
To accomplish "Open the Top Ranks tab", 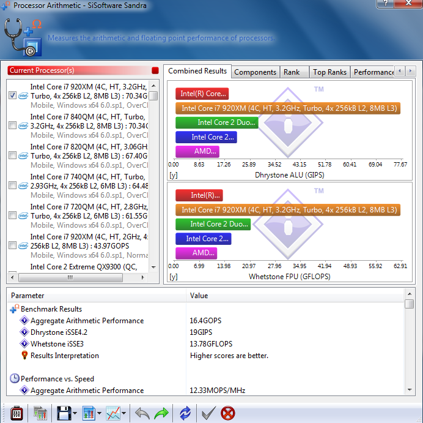I will pyautogui.click(x=329, y=72).
